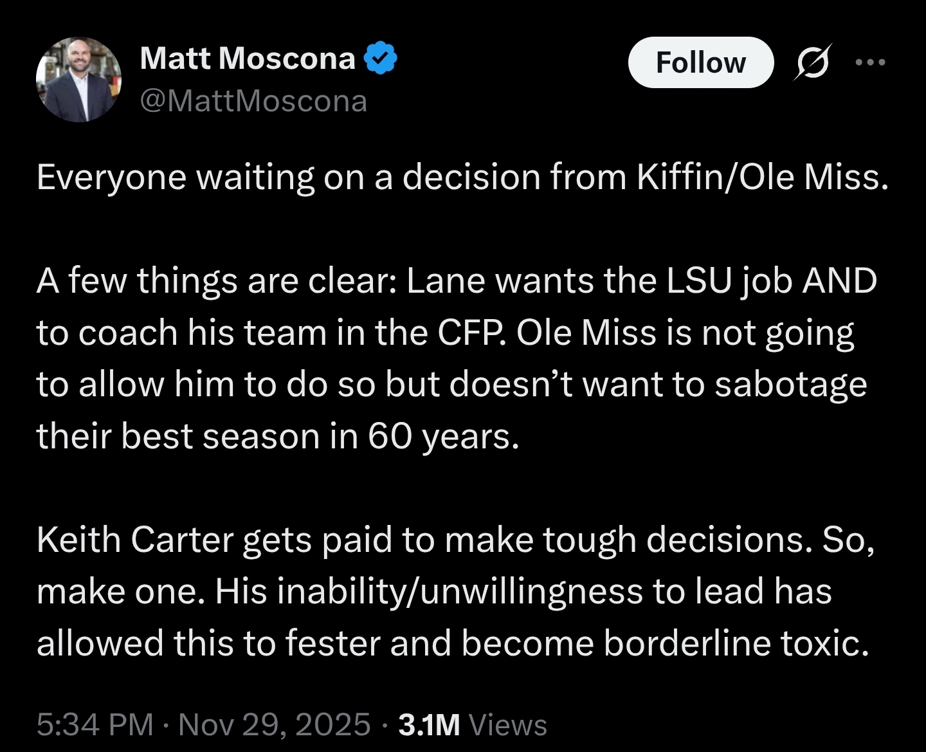
Task: Click the Views label beside 3.1M
Action: point(508,724)
